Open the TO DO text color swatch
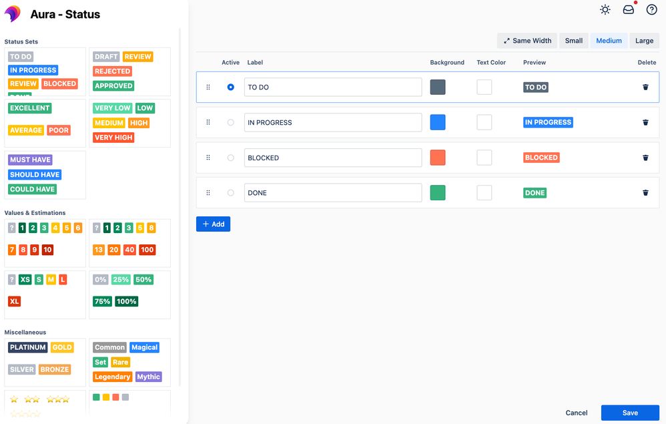666x424 pixels. click(484, 87)
